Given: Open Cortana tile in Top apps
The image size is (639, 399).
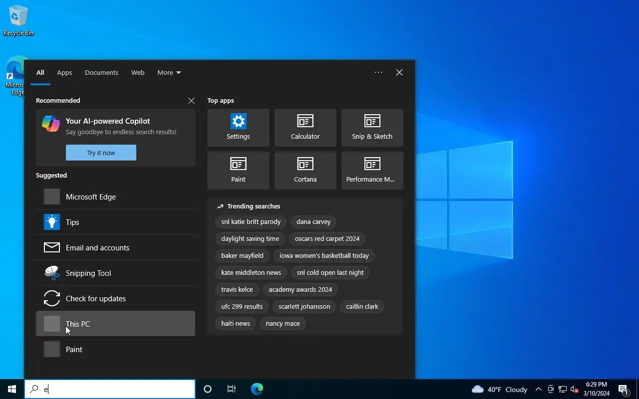Looking at the screenshot, I should [305, 171].
